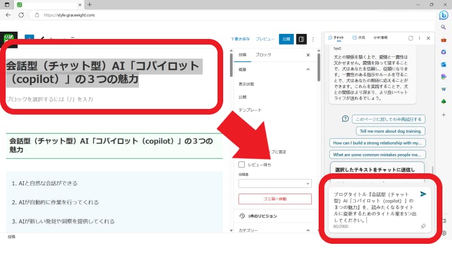Open the Bing Copilot sidebar icon
This screenshot has width=452, height=254.
[444, 15]
